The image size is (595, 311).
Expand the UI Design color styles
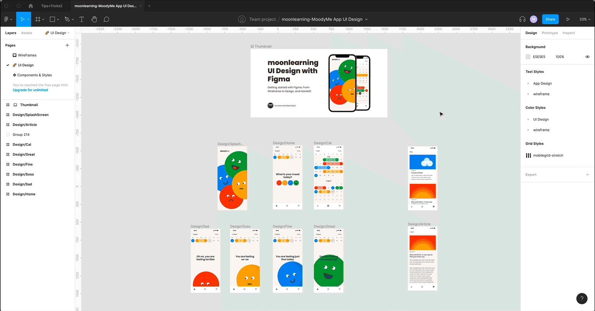coord(528,119)
